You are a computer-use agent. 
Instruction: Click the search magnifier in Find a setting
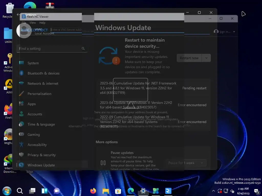83,48
